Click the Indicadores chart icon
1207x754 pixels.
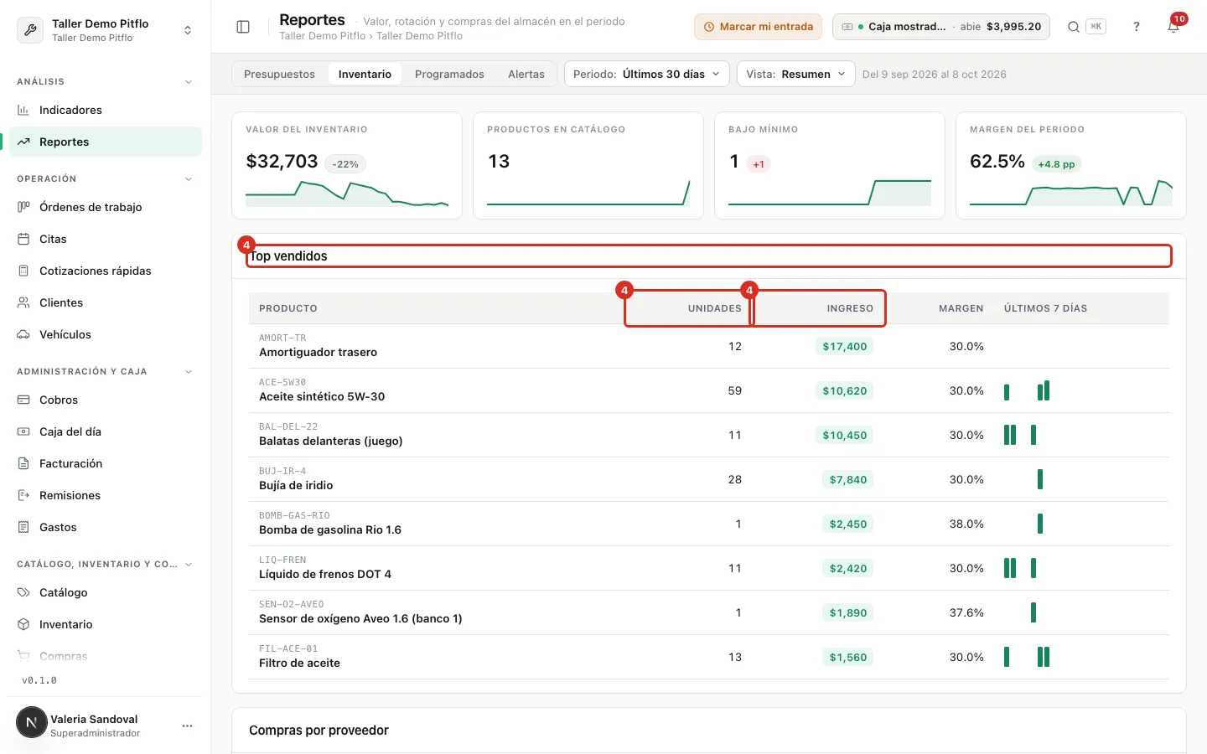click(23, 110)
